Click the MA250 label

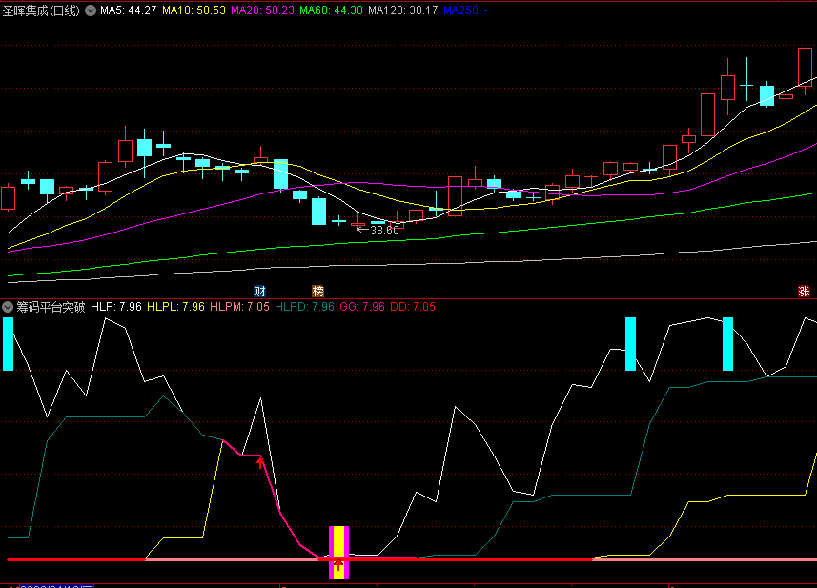coord(465,10)
